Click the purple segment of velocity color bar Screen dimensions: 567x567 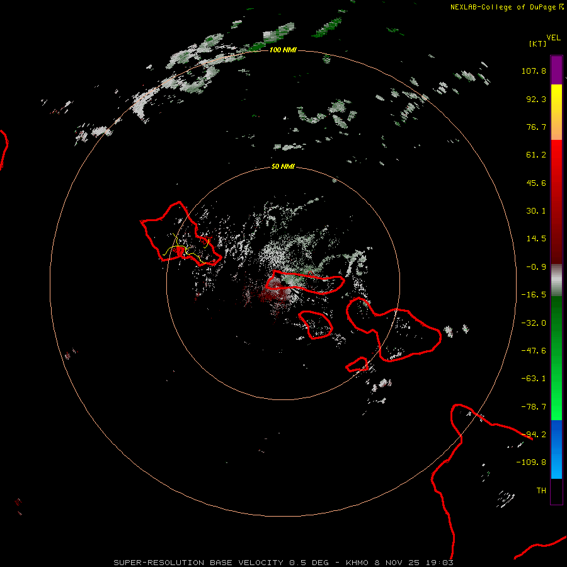(x=556, y=70)
